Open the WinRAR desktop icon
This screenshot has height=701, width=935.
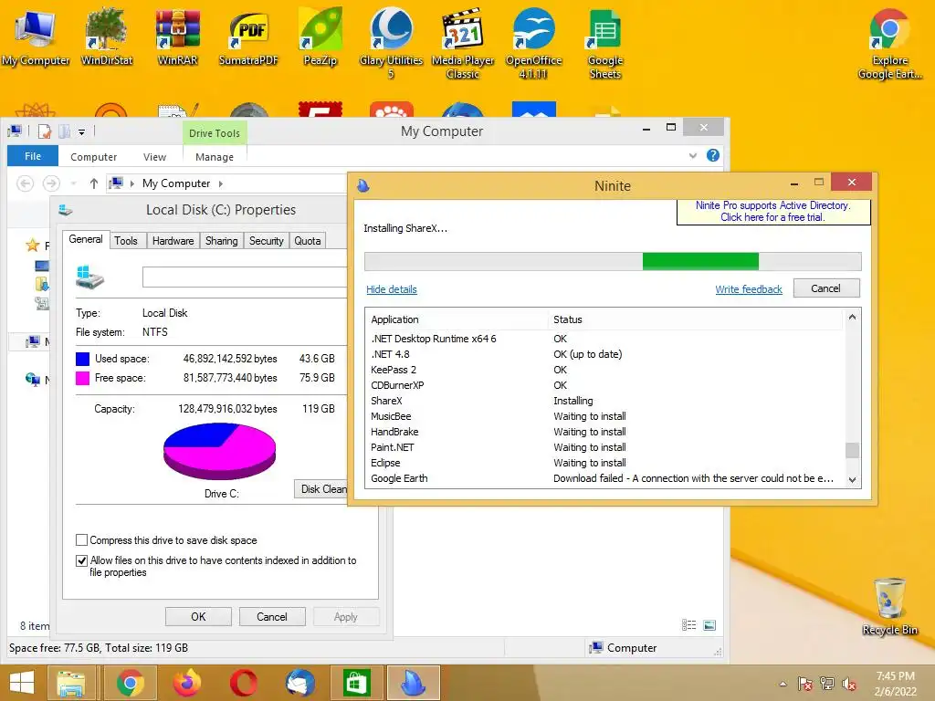point(177,37)
